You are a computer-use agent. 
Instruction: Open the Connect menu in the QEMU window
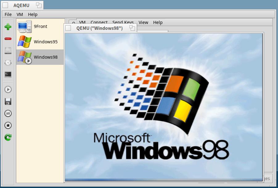(x=99, y=22)
